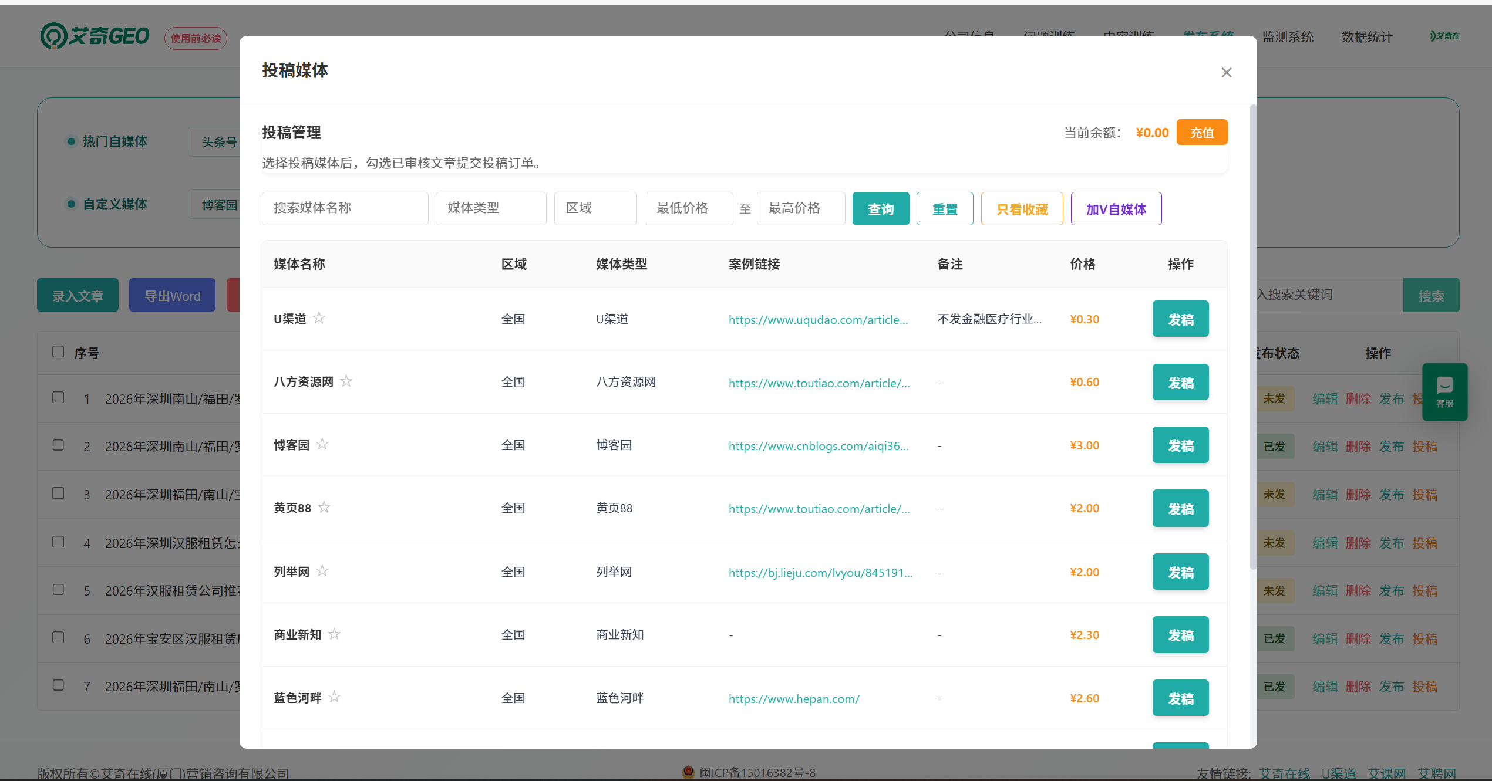This screenshot has height=781, width=1492.
Task: Click favorite star next to 蓝色河畔
Action: click(334, 697)
